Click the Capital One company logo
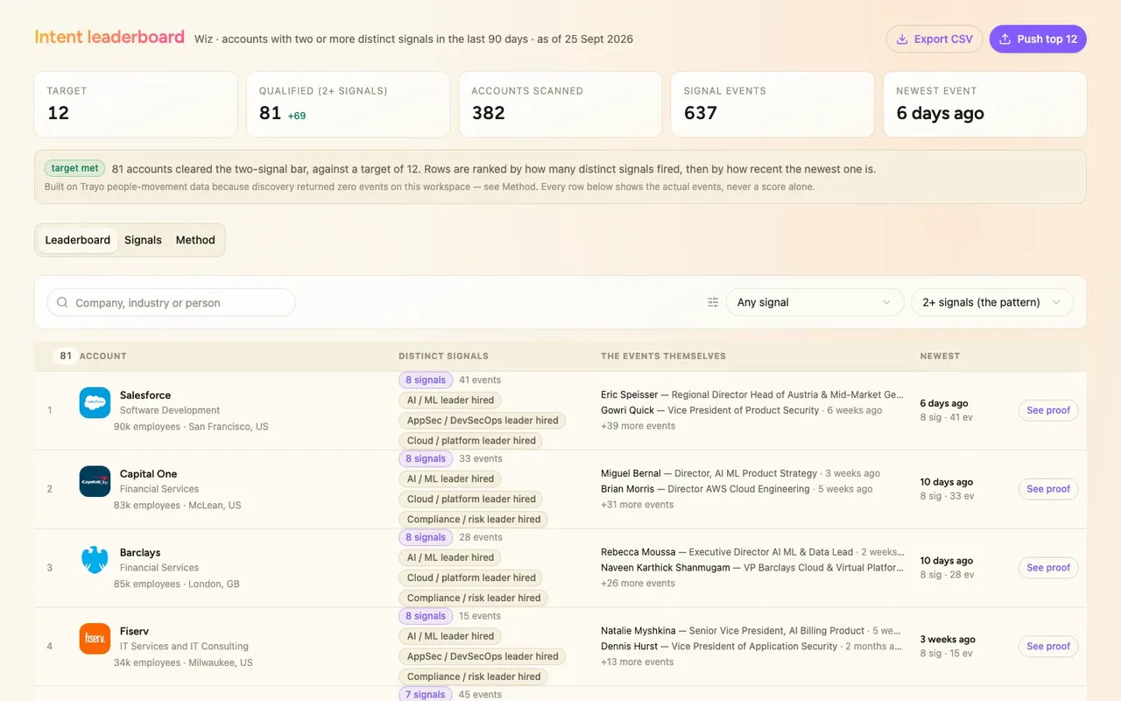Viewport: 1121px width, 701px height. click(x=95, y=481)
